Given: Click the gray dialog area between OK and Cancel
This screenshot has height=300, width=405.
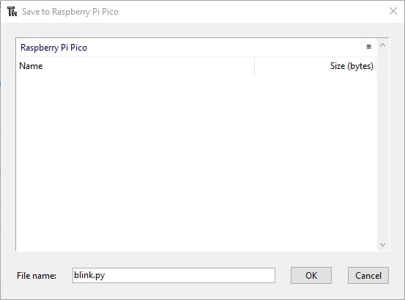Looking at the screenshot, I should [x=340, y=276].
